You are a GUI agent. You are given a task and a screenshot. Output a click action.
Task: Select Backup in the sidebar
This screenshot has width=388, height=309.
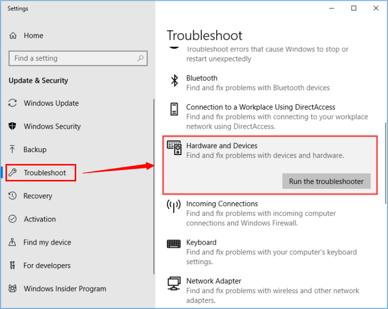coord(35,150)
